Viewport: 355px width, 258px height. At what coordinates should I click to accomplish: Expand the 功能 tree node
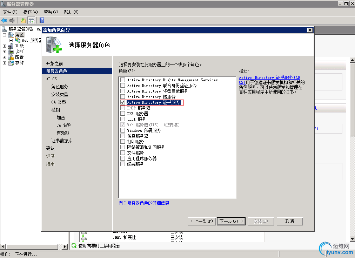coord(4,46)
